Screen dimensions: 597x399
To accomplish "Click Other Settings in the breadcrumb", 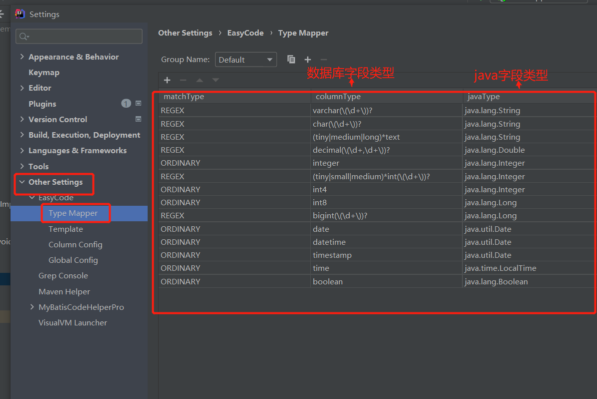I will point(185,33).
